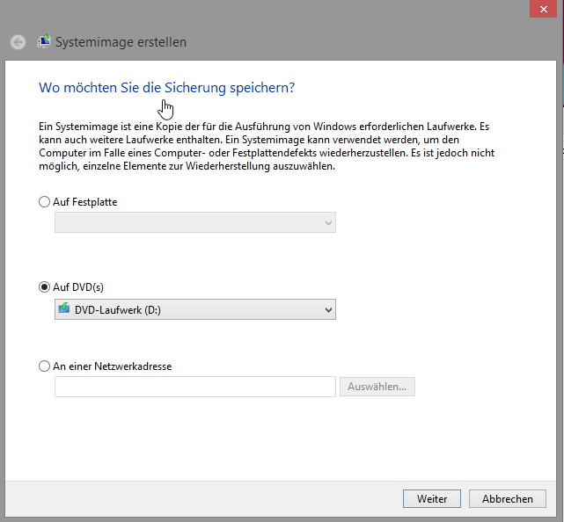Click the description paragraph starting Ein Systemimage
This screenshot has width=564, height=522.
coord(267,146)
